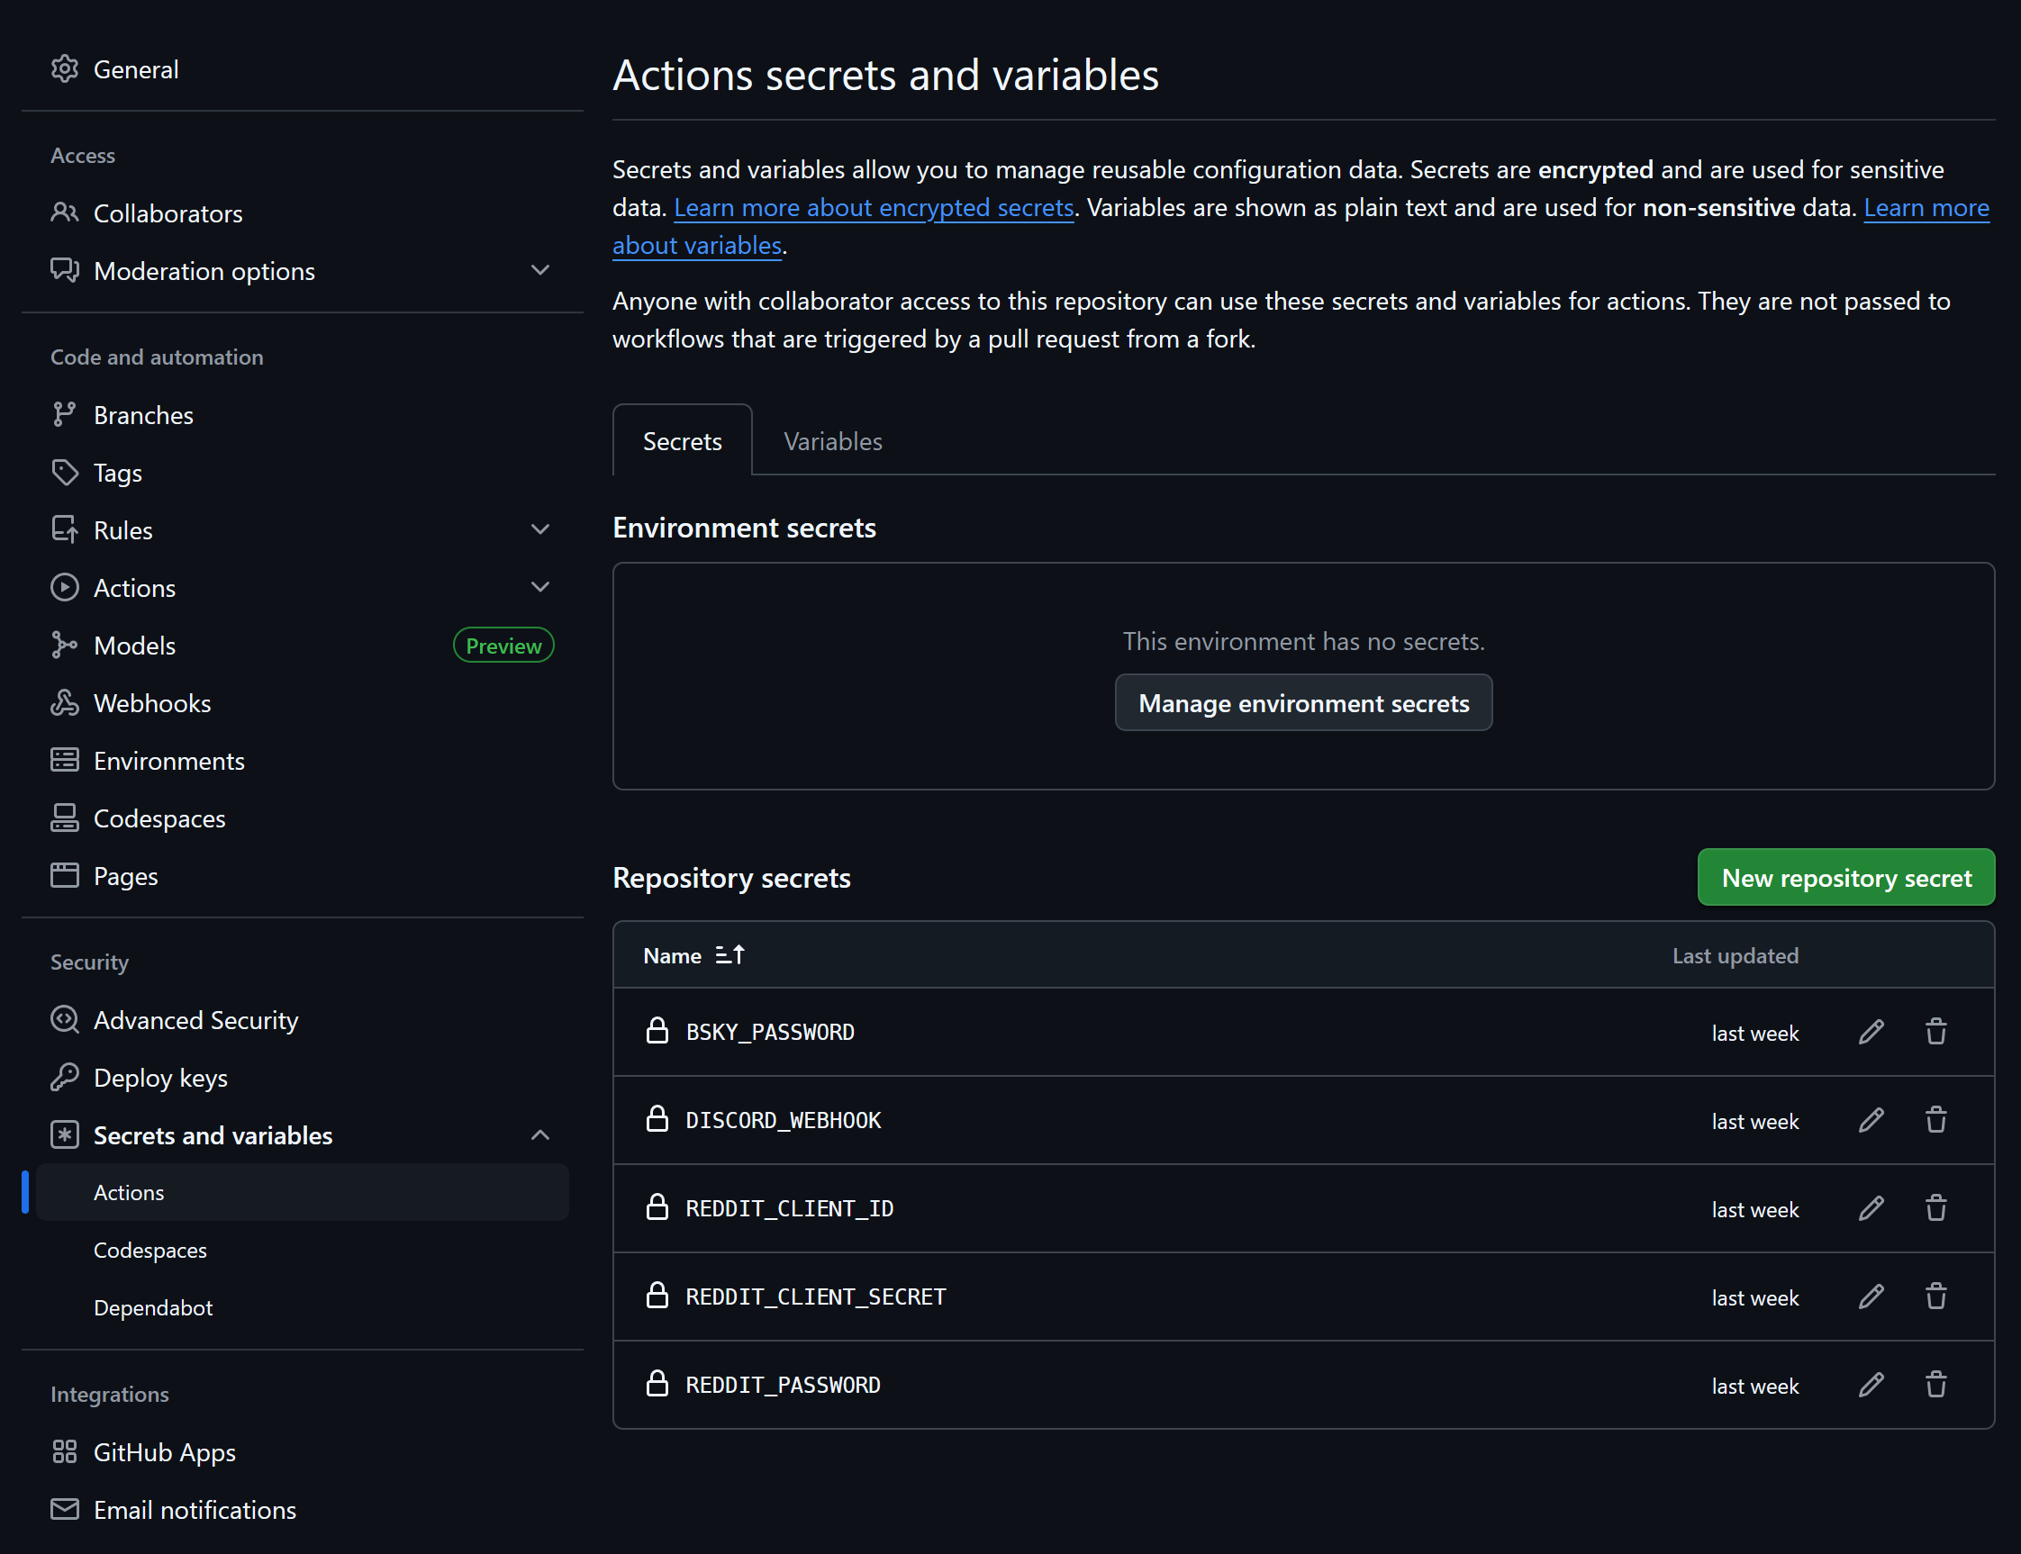Image resolution: width=2021 pixels, height=1554 pixels.
Task: Click the REDDIT_PASSWORD secret name
Action: click(783, 1386)
